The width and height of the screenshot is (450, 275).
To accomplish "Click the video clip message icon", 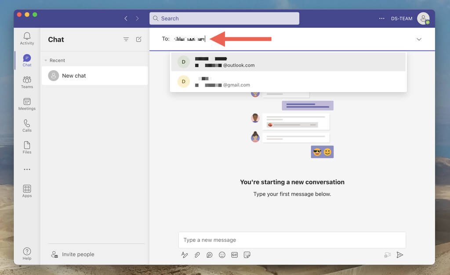I will (388, 255).
